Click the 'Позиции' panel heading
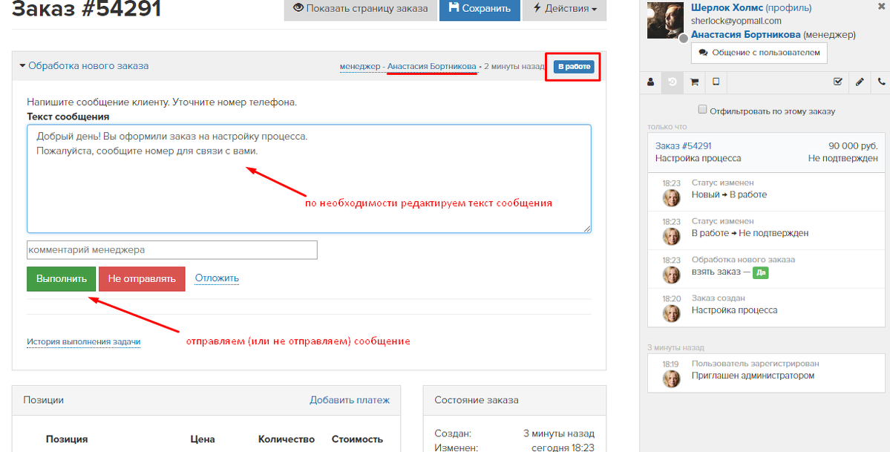The width and height of the screenshot is (890, 452). [x=43, y=400]
